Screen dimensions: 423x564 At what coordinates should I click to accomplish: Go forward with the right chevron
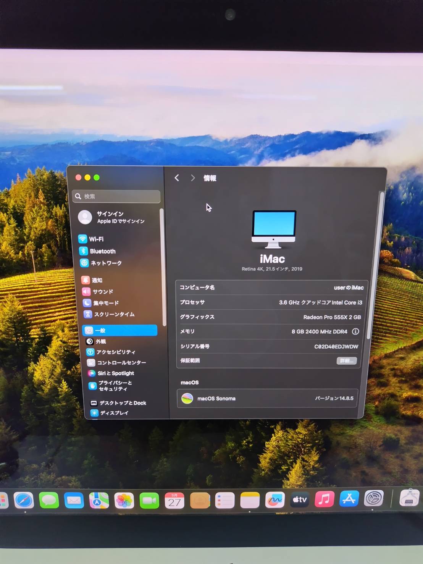tap(193, 178)
